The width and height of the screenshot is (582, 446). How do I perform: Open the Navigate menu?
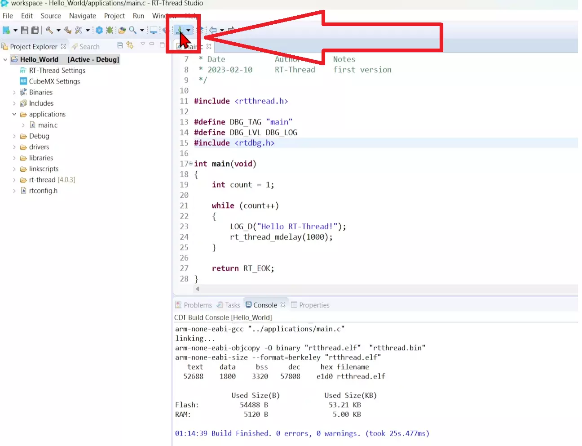point(83,16)
